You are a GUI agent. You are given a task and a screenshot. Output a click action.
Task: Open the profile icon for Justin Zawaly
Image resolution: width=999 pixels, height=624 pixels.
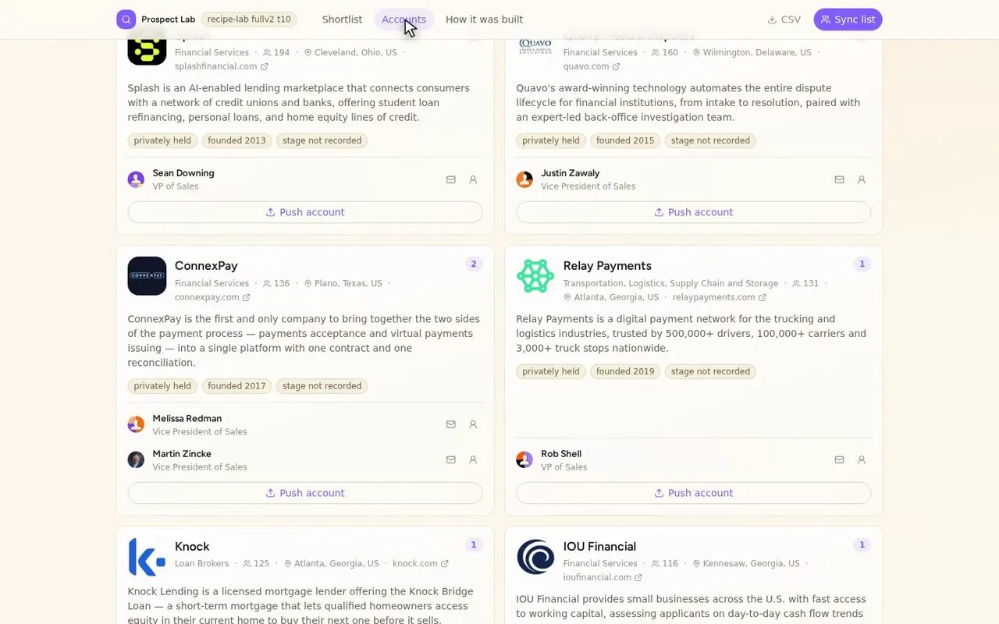(x=862, y=179)
